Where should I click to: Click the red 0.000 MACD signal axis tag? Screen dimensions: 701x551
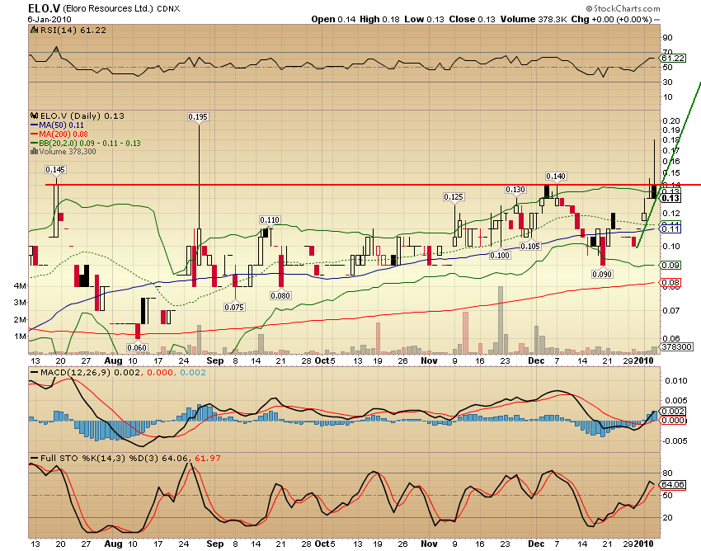[673, 420]
